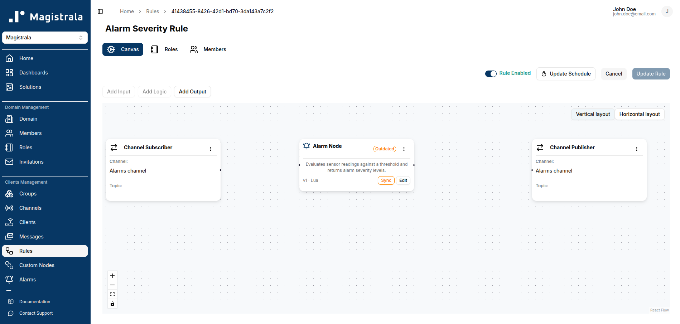This screenshot has height=324, width=680.
Task: Open Clients in sidebar
Action: pos(45,222)
